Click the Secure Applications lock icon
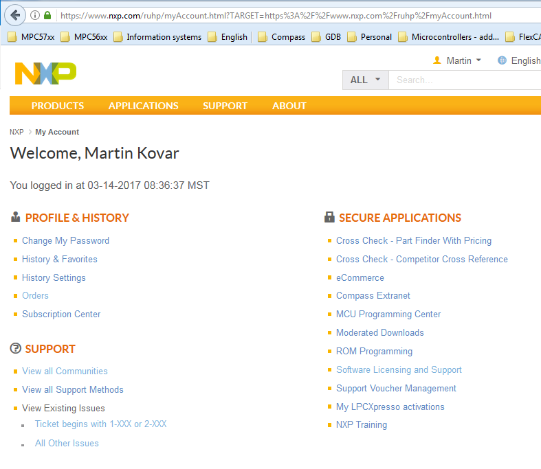This screenshot has width=541, height=469. 329,217
